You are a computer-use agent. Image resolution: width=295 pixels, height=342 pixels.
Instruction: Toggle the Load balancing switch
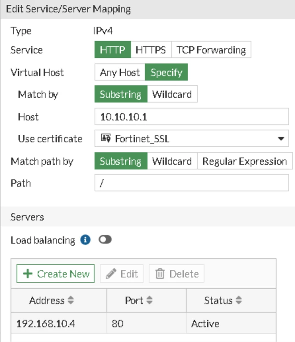tap(105, 239)
